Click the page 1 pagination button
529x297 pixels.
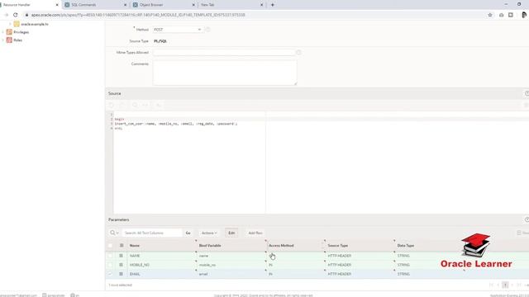point(505,285)
